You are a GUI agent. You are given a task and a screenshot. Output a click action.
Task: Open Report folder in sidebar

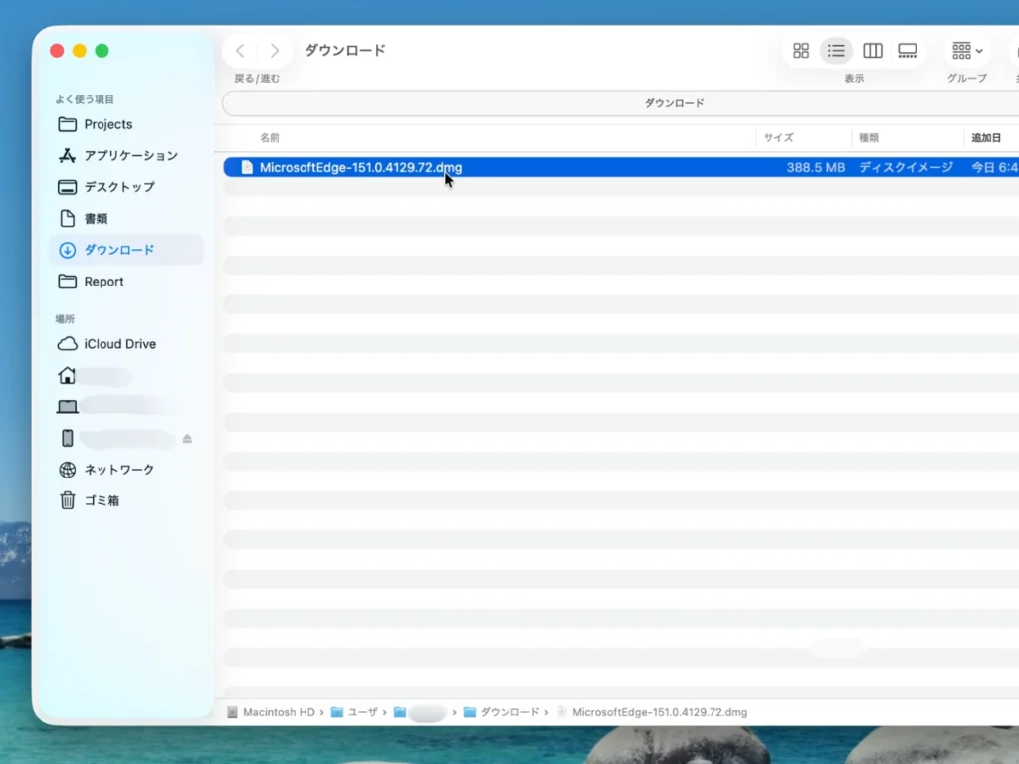point(126,282)
